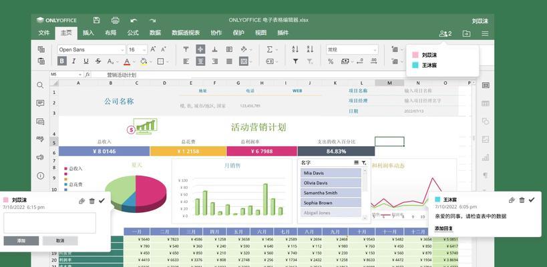Toggle align middle vertically
This screenshot has width=547, height=267.
pyautogui.click(x=200, y=49)
